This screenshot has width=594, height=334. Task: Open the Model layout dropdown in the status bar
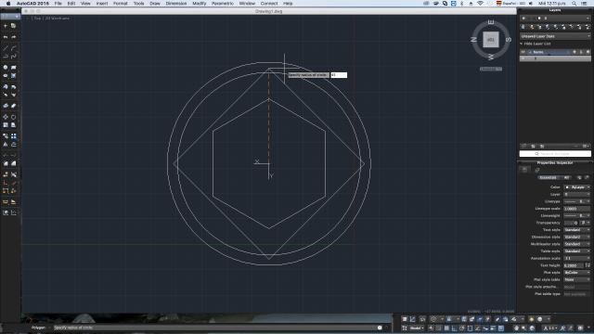point(417,328)
